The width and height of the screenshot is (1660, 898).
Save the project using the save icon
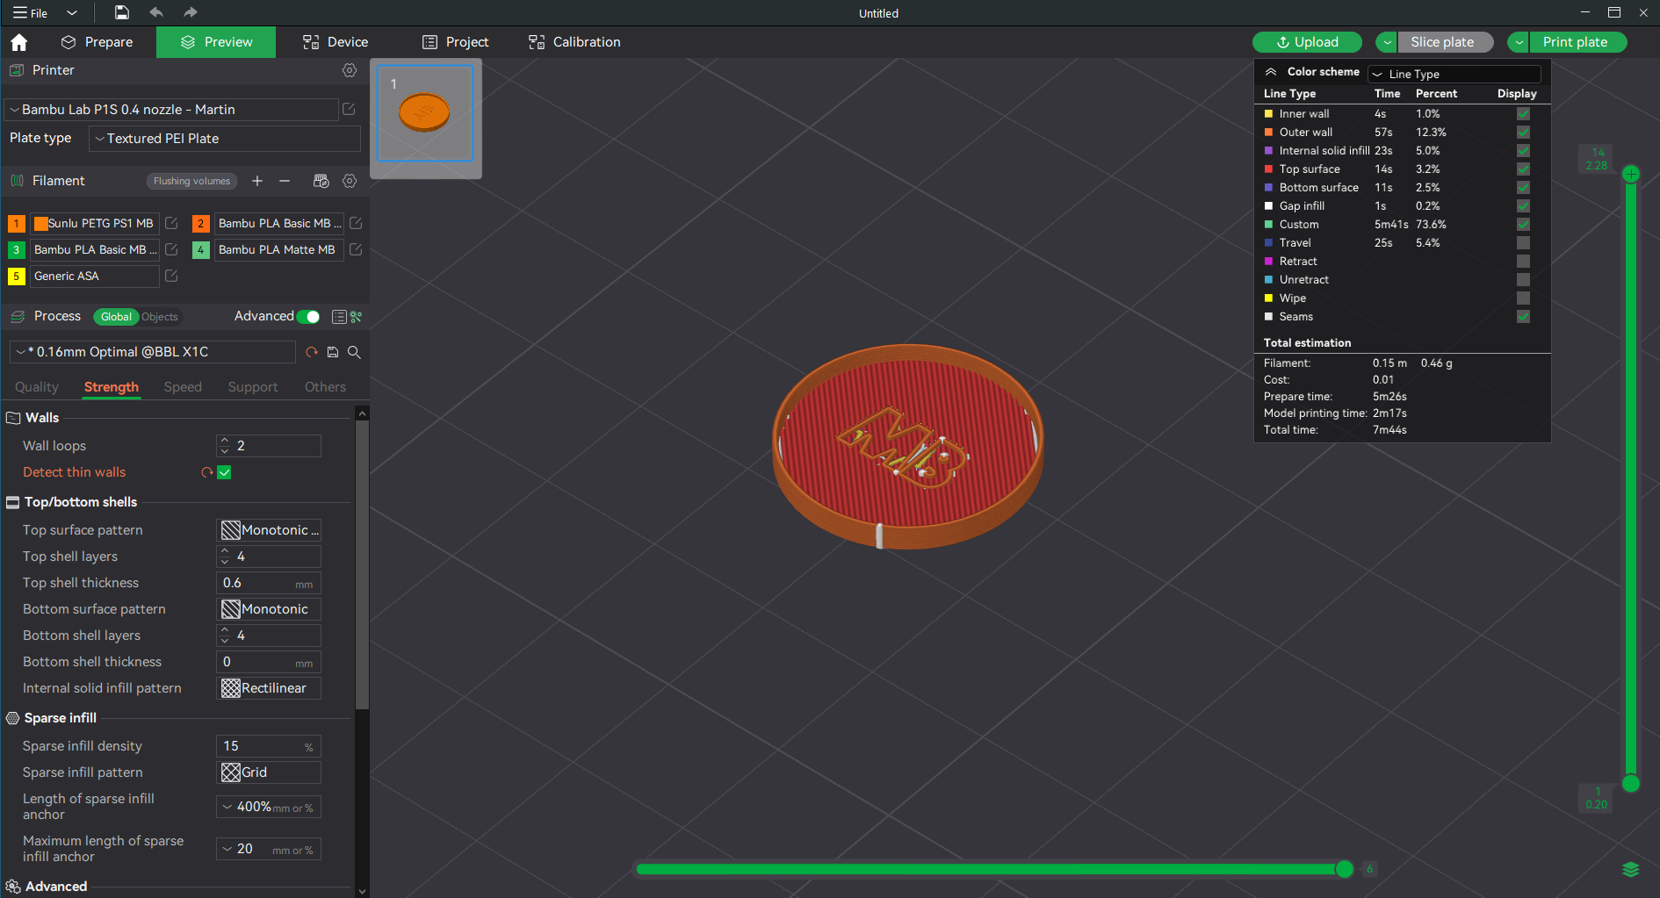121,12
